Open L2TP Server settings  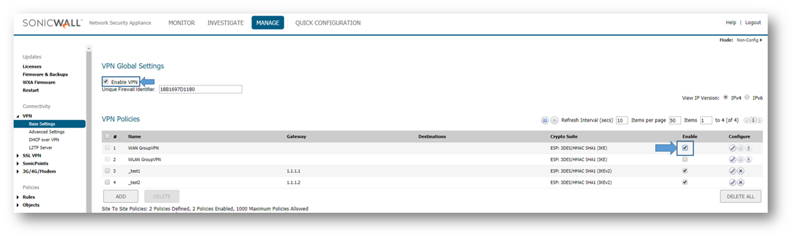[41, 147]
